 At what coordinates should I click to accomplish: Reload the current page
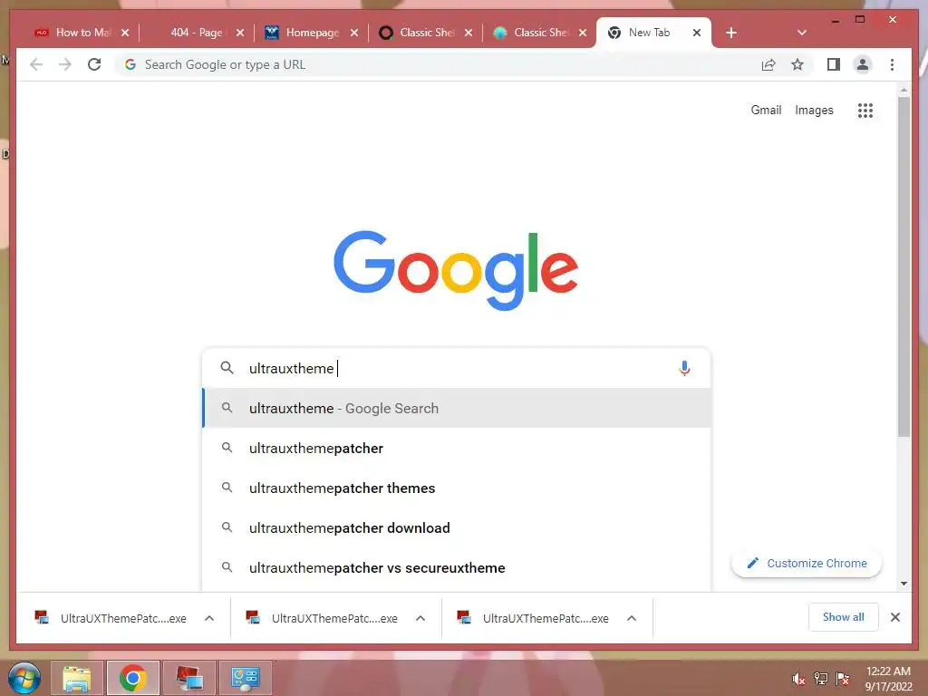coord(94,64)
